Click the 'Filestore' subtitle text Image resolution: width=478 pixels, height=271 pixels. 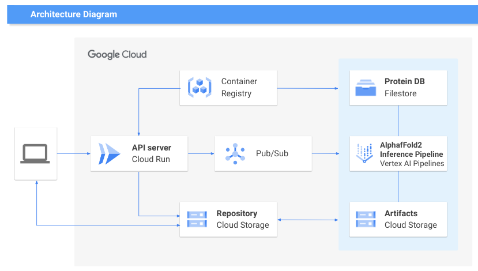click(401, 93)
